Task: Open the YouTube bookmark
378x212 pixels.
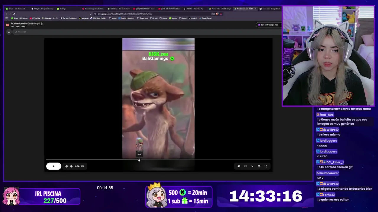Action: click(x=35, y=18)
